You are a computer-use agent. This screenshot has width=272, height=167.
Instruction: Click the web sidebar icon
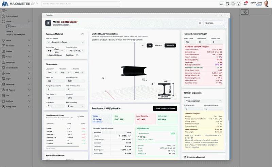click(3, 95)
